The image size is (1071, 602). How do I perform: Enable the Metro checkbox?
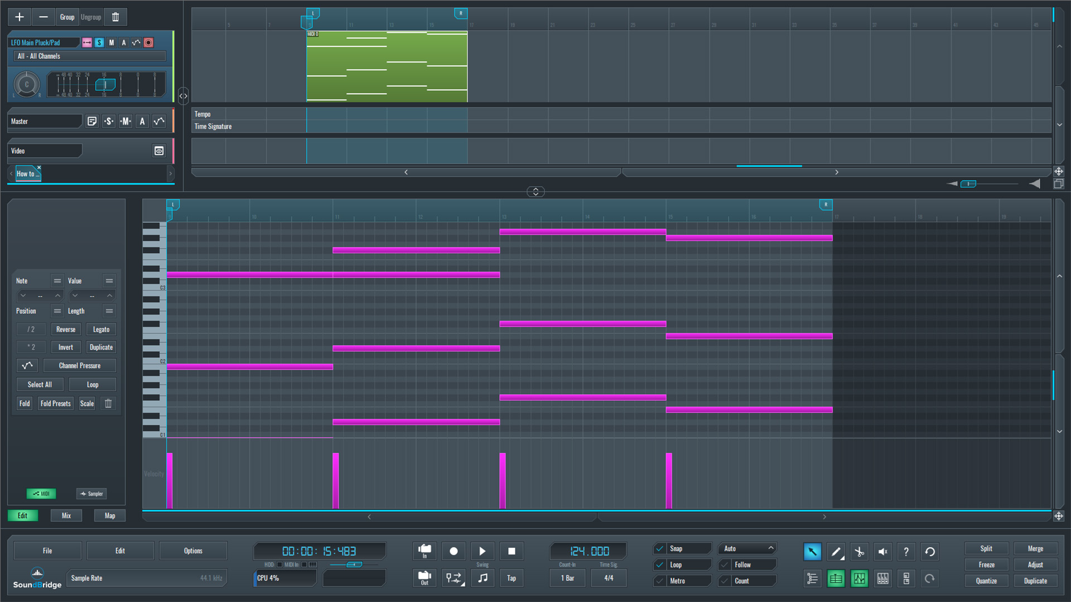point(660,581)
